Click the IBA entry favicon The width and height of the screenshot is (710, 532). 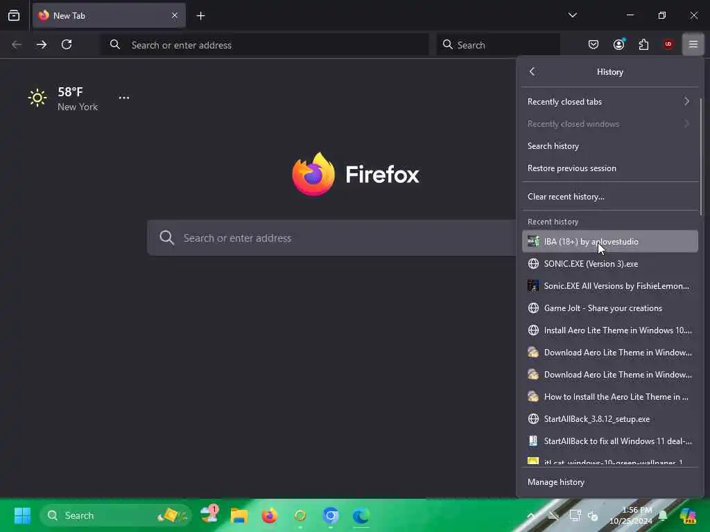[533, 242]
